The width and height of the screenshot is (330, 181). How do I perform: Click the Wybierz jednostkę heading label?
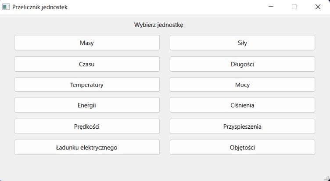[159, 25]
